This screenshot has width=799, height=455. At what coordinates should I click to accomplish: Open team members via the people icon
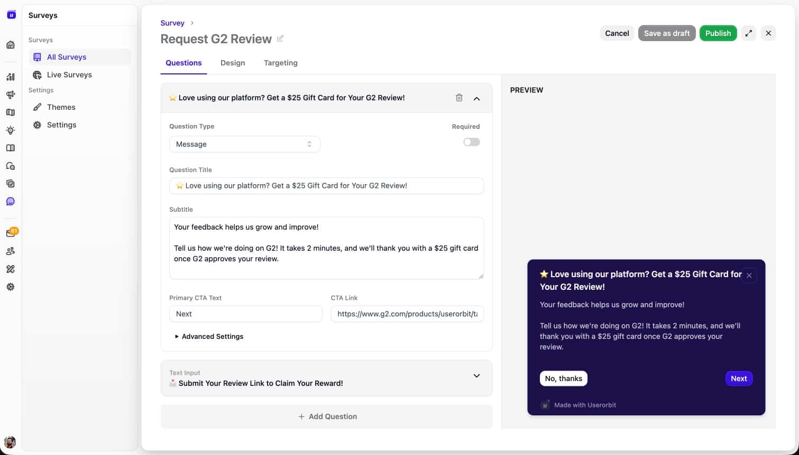point(11,251)
